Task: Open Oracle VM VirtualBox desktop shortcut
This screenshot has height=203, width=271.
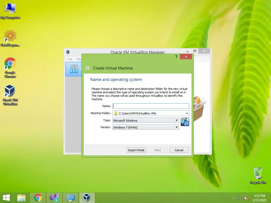Action: (x=10, y=95)
